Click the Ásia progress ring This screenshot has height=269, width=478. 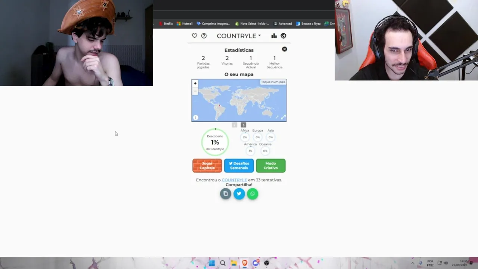point(271,137)
